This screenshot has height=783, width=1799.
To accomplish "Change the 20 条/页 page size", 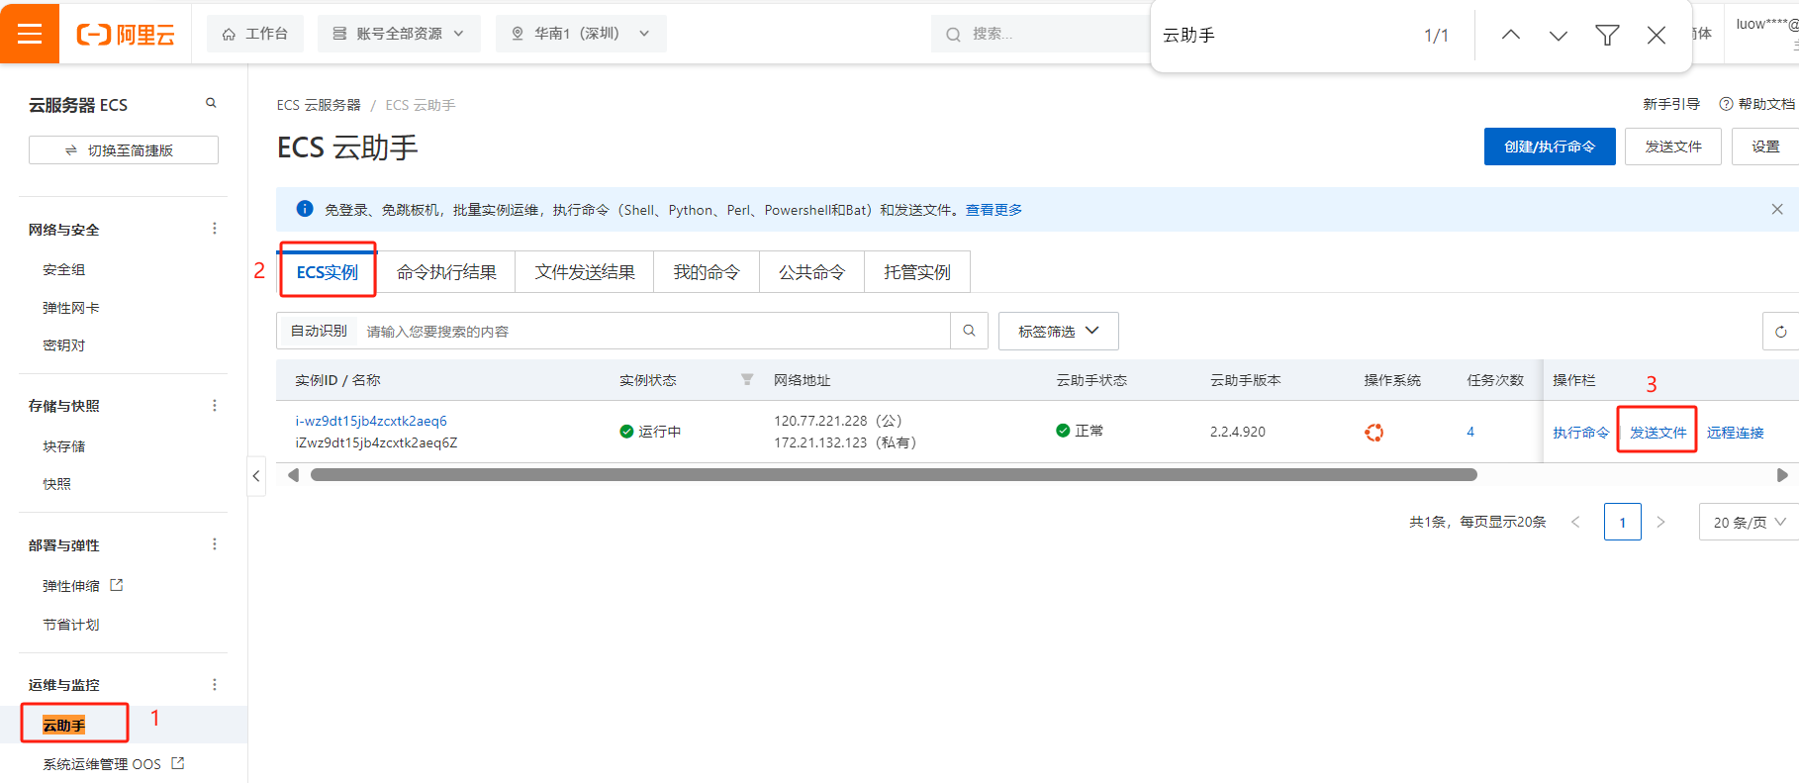I will tap(1749, 522).
